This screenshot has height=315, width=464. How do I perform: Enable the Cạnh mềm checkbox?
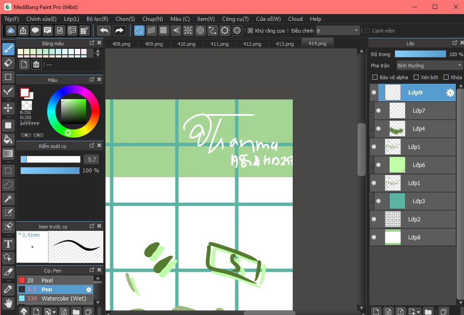[x=367, y=31]
